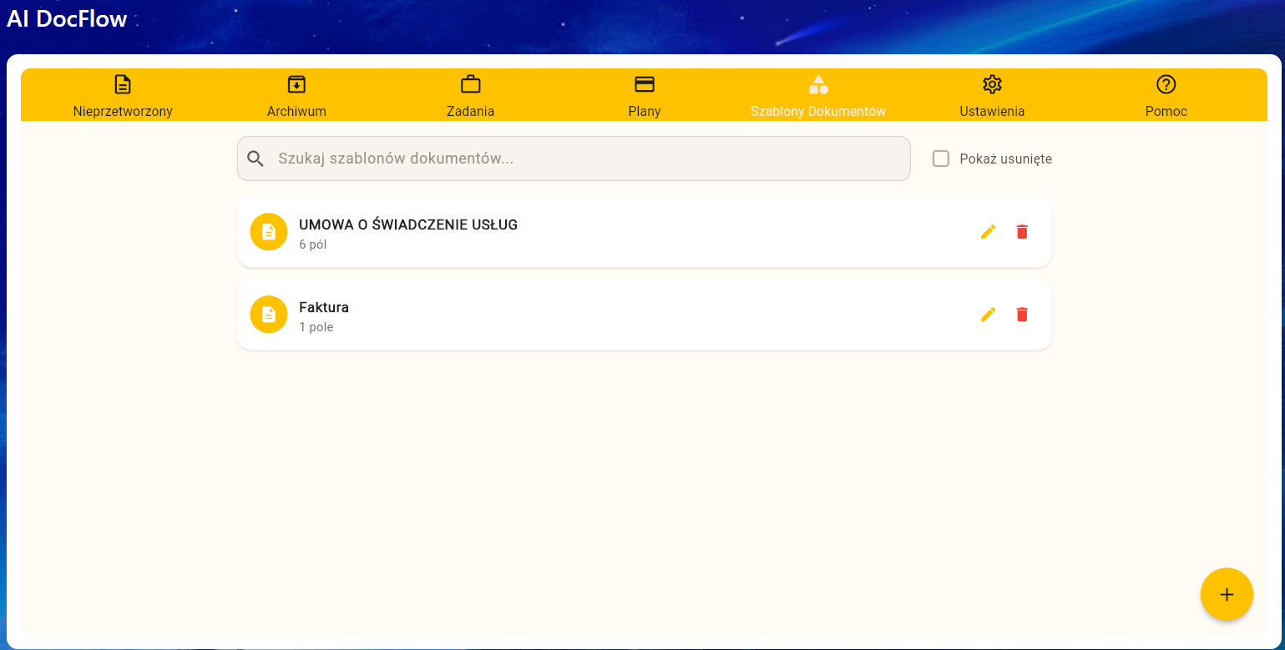Open the Plany tab
This screenshot has width=1285, height=650.
644,95
